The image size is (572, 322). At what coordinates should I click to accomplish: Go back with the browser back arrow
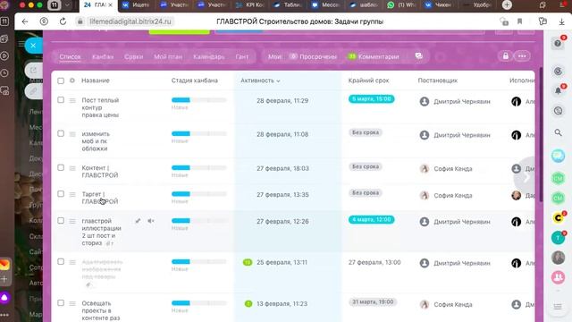click(25, 21)
